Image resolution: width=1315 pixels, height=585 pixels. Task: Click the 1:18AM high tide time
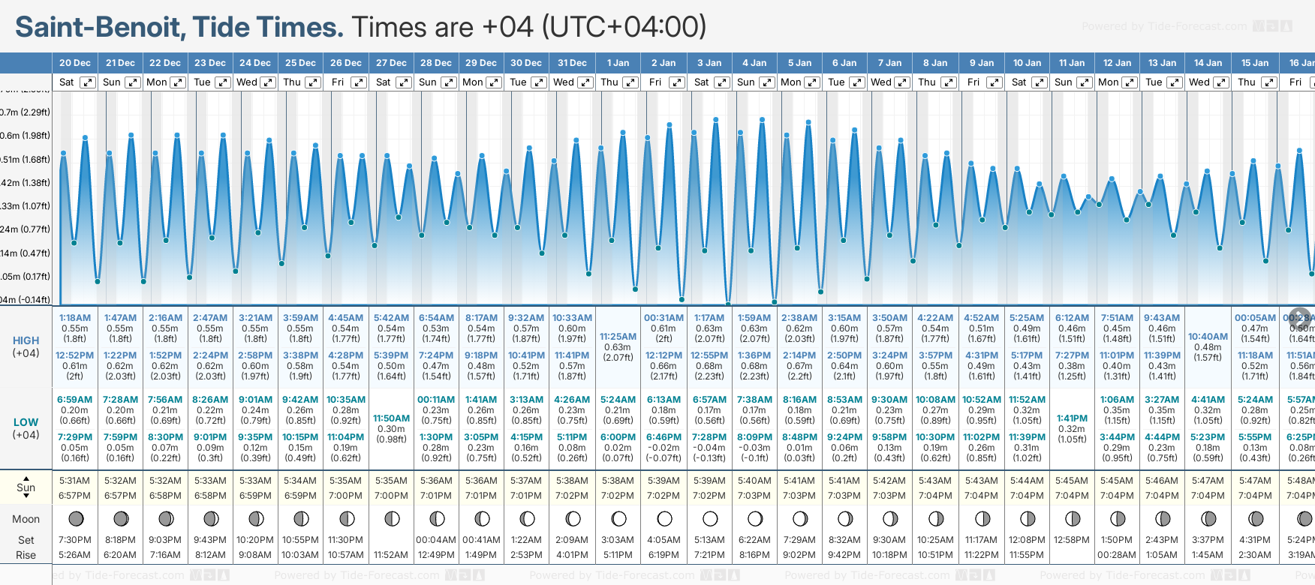[75, 318]
